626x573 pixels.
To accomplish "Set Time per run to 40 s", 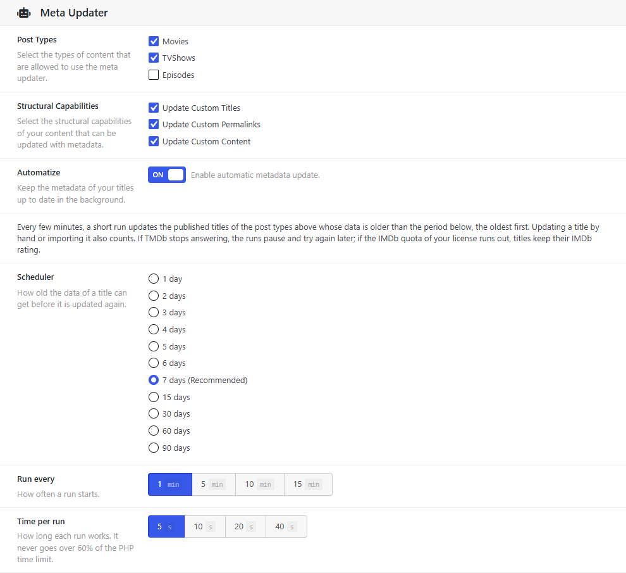I will [286, 527].
